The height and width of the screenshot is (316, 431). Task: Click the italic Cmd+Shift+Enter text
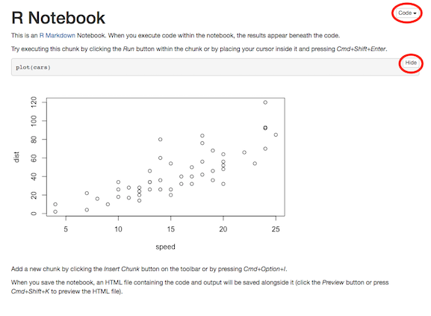[x=362, y=49]
